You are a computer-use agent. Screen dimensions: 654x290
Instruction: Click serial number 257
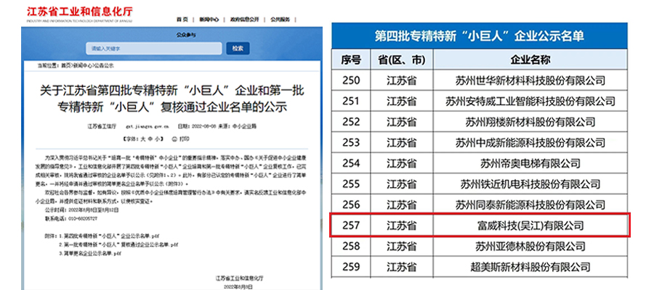coord(350,225)
